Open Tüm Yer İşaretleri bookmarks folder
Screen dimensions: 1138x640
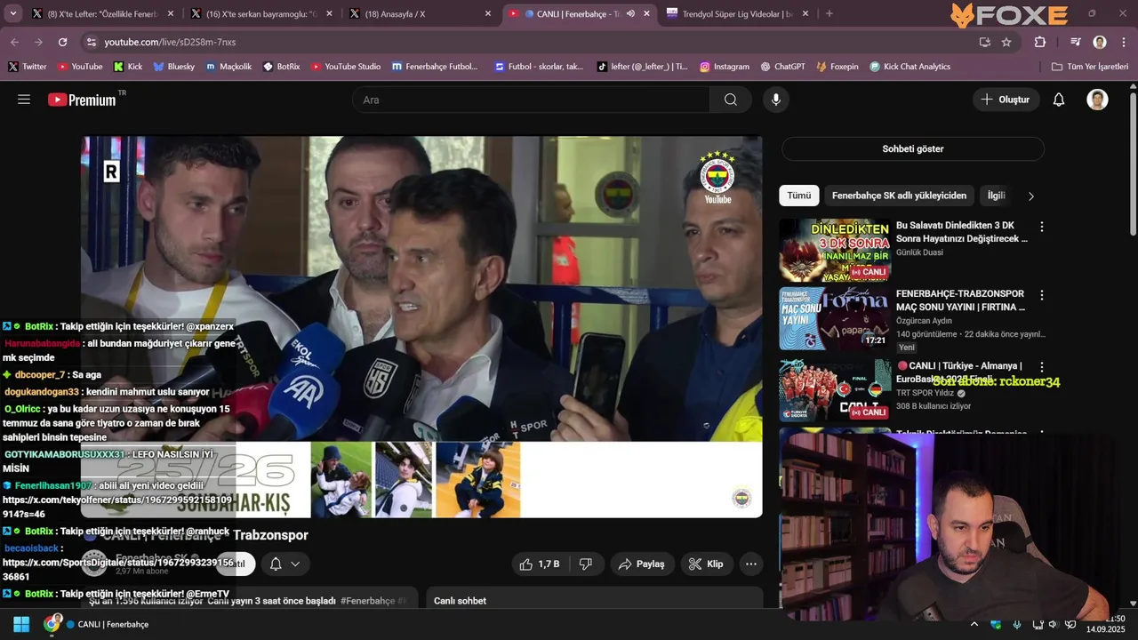click(1089, 67)
